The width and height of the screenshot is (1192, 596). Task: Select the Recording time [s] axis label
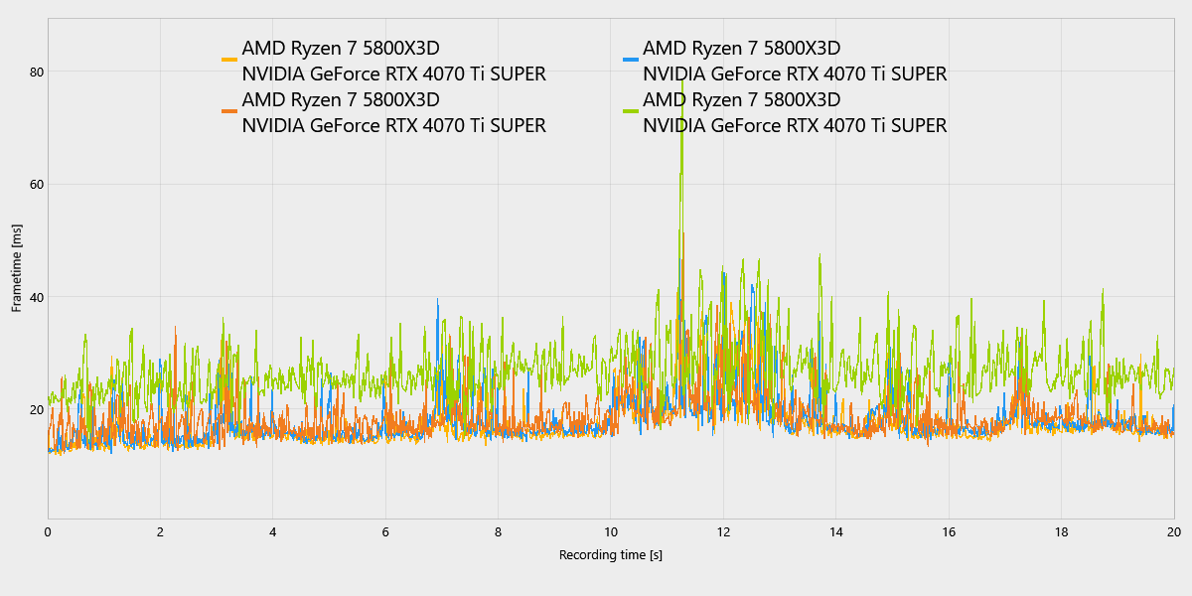[x=612, y=556]
